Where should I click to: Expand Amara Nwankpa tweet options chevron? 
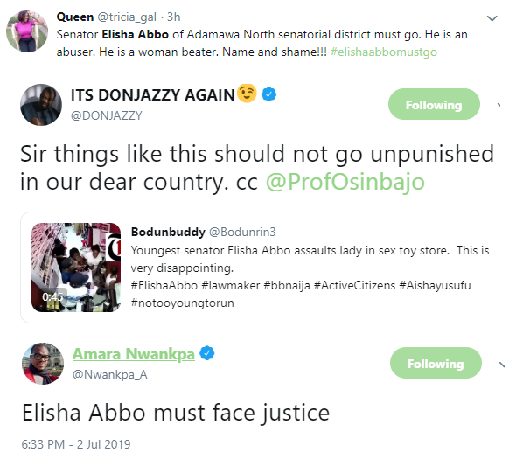tap(499, 364)
